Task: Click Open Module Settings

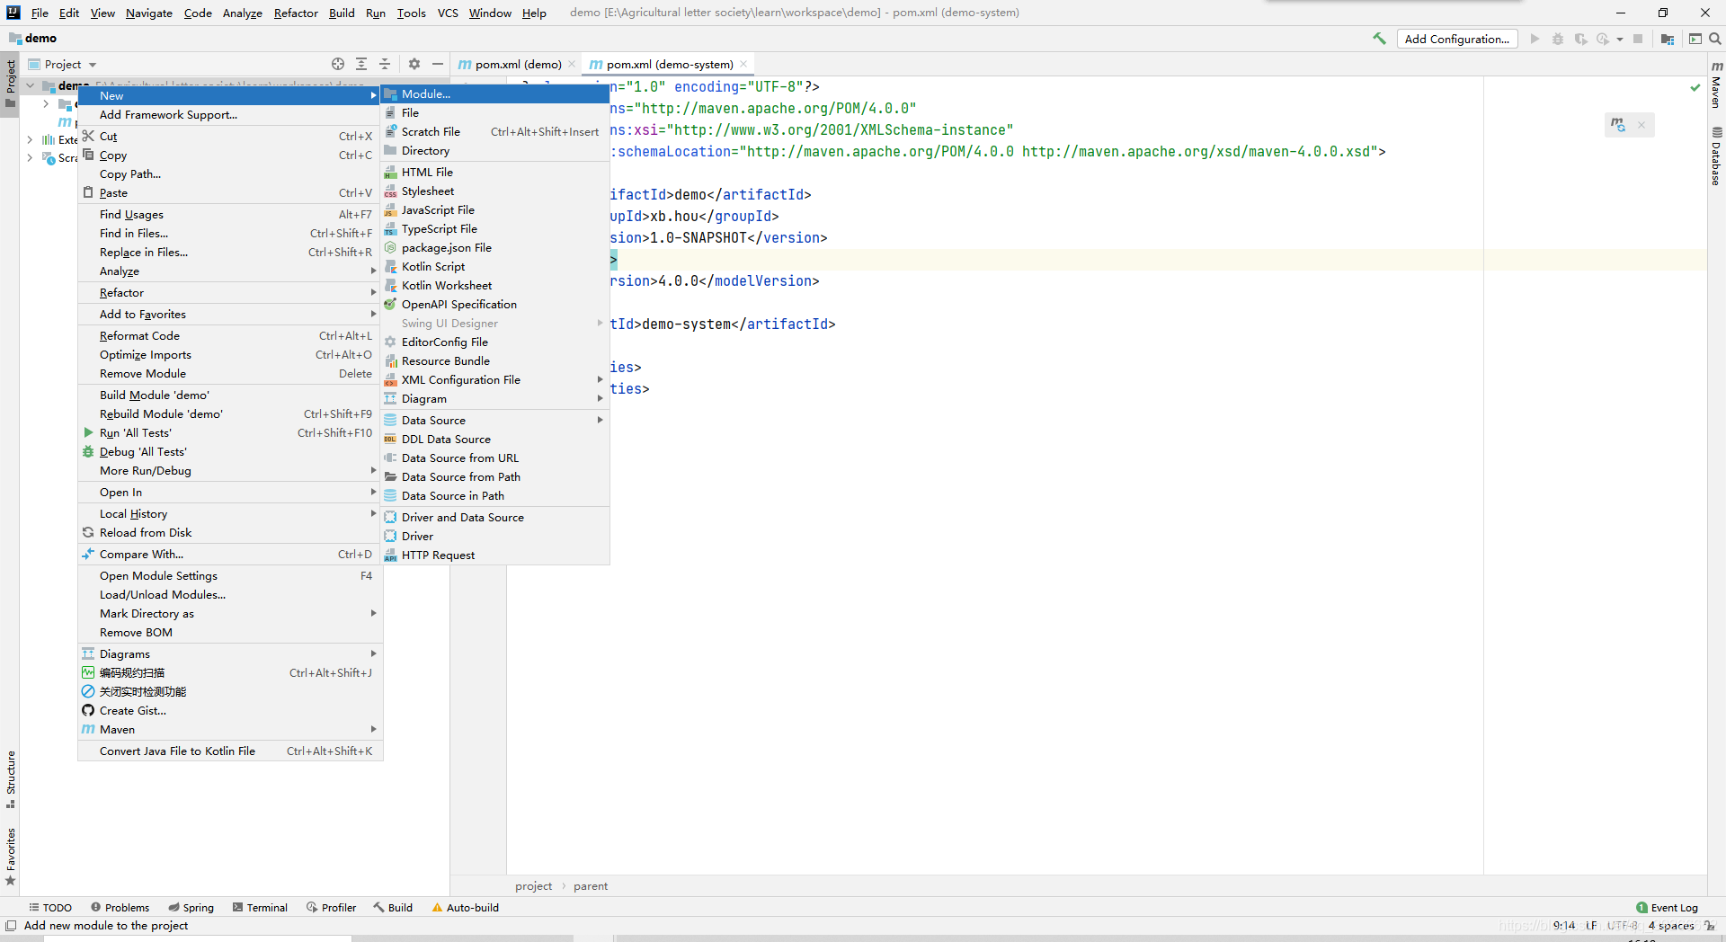Action: pyautogui.click(x=231, y=575)
